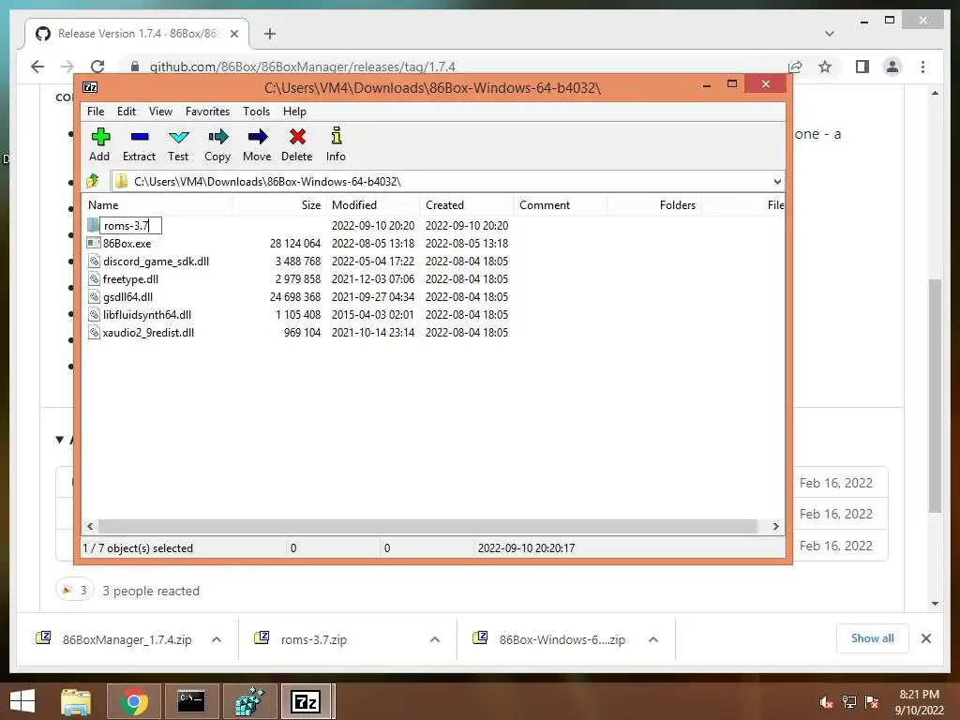Open a new Chrome tab
Viewport: 960px width, 720px height.
point(269,34)
